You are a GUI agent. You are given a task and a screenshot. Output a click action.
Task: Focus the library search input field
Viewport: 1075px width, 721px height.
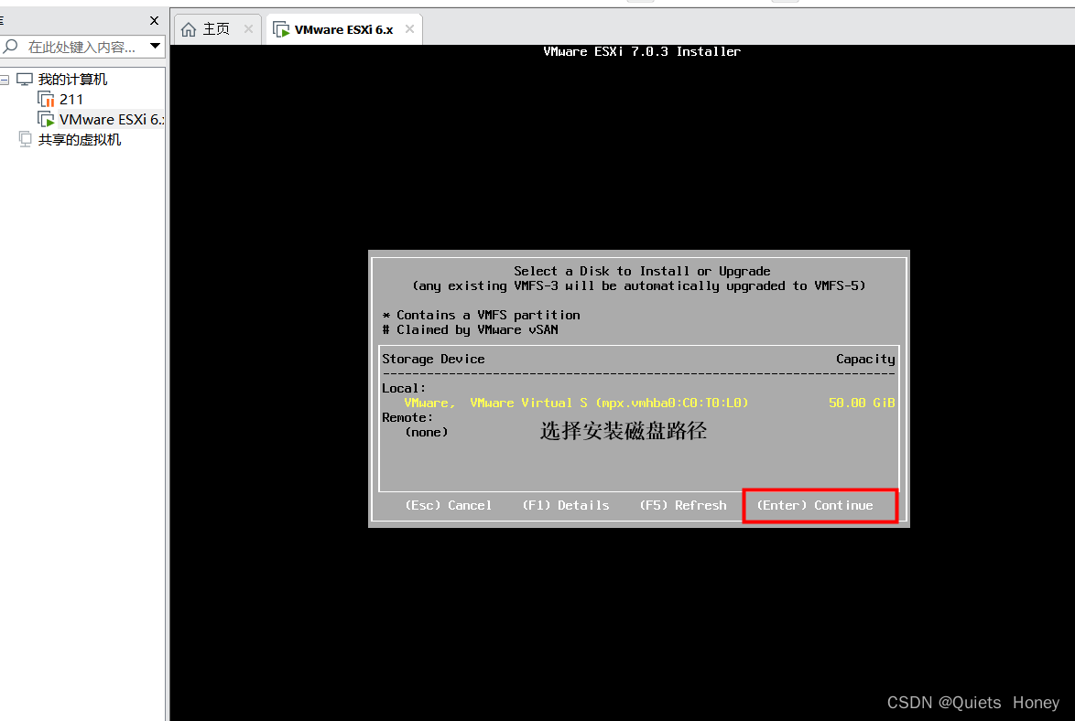pos(82,47)
